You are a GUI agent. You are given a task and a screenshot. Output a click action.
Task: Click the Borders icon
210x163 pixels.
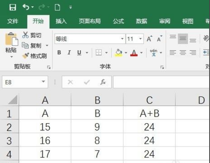[x=99, y=52]
